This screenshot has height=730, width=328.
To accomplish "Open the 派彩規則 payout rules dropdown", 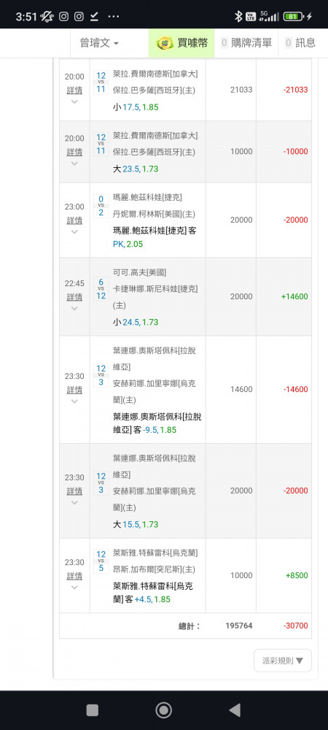I will pyautogui.click(x=283, y=660).
